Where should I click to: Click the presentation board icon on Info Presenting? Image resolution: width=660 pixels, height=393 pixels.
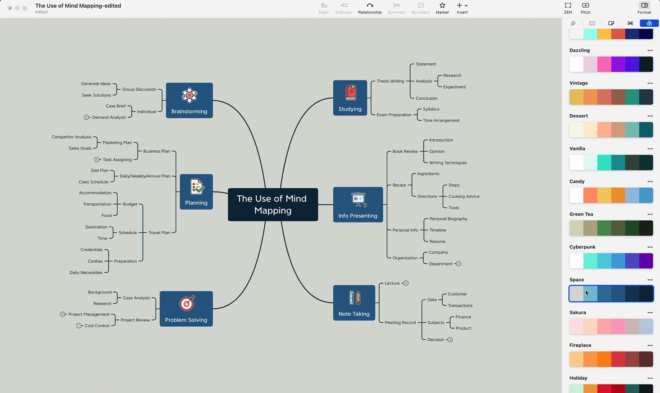358,200
